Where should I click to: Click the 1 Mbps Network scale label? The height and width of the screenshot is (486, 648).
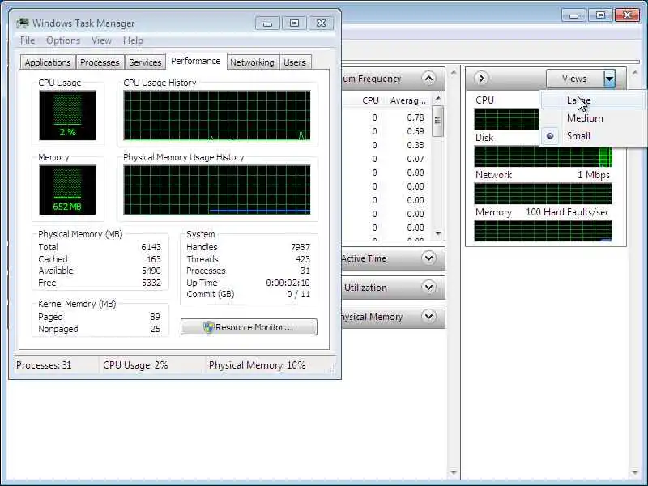pos(594,175)
